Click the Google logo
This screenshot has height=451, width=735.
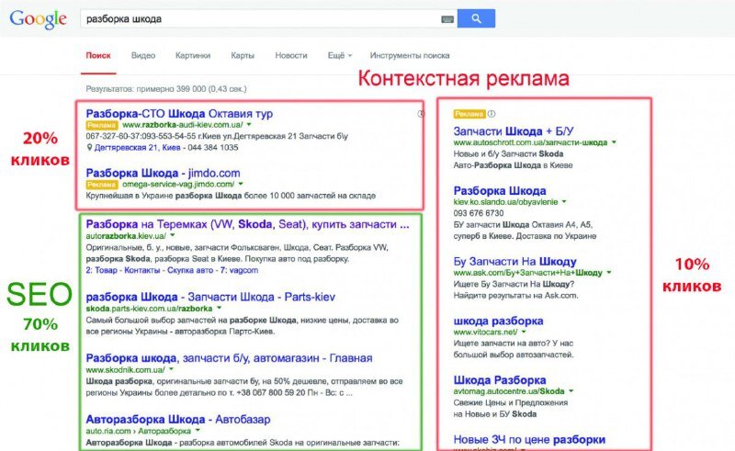pos(38,19)
